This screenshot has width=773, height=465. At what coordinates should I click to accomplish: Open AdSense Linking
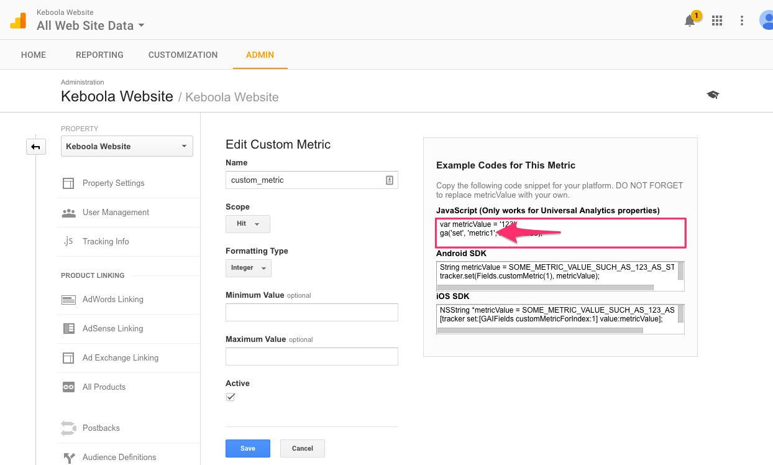[112, 329]
